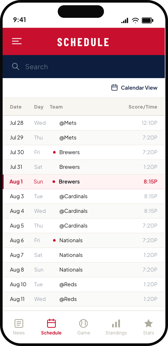Open the Aug 6 Nationals game
168x346 pixels.
coord(84,240)
